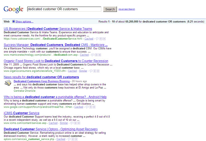206x141 pixels.
Task: Open the Show options link
Action: [x=24, y=22]
